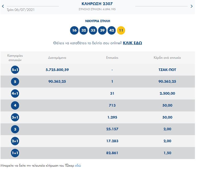Screen dimensions: 199x173
Task: Click the ΚΛΙΚ ΕΔΩ link
Action: 132,43
